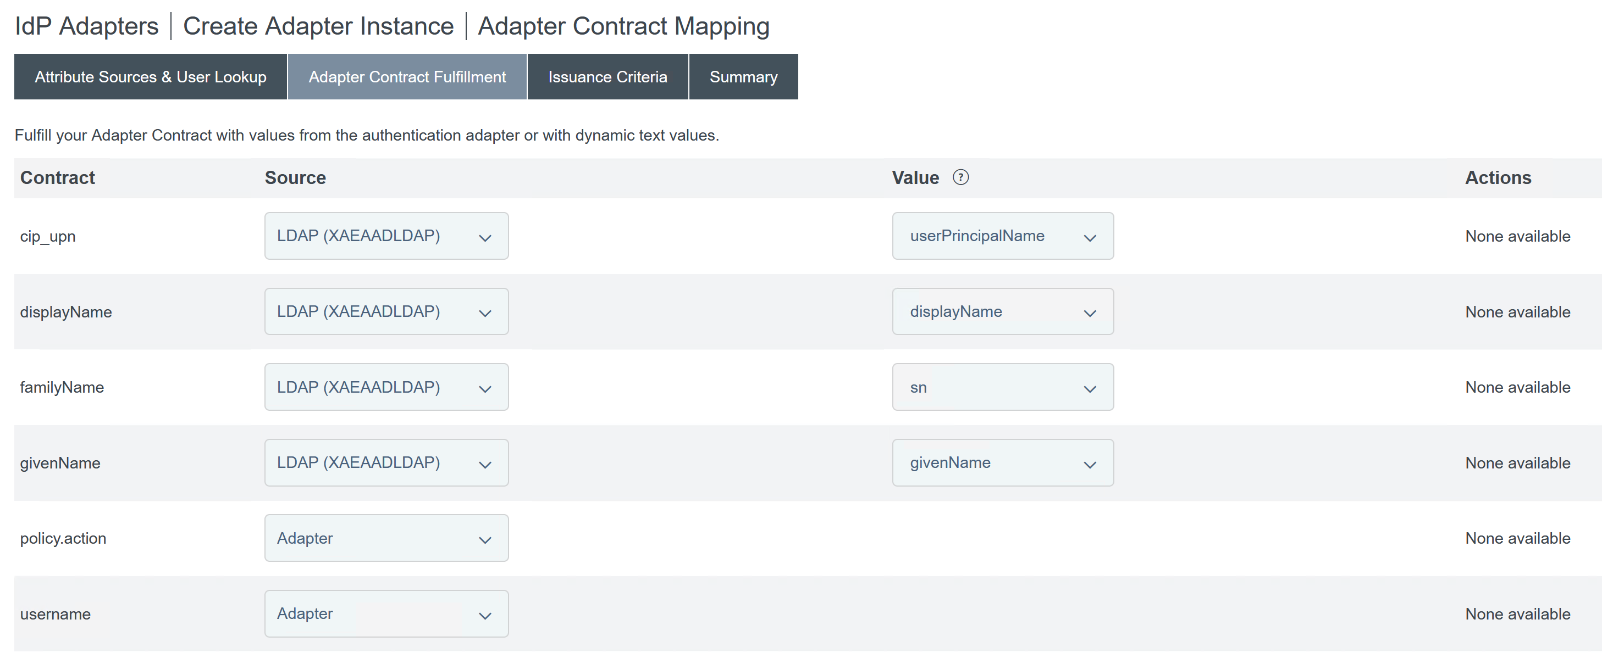Viewport: 1602px width, 653px height.
Task: Expand the givenName Source dropdown
Action: coord(386,463)
